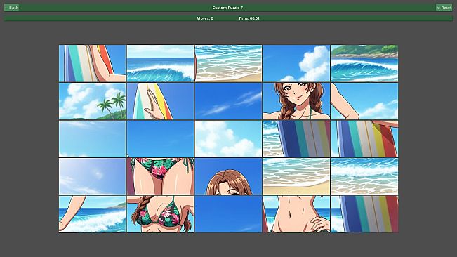The width and height of the screenshot is (457, 257).
Task: Select the tile with surfboard and arm on top edge
Action: [x=364, y=139]
